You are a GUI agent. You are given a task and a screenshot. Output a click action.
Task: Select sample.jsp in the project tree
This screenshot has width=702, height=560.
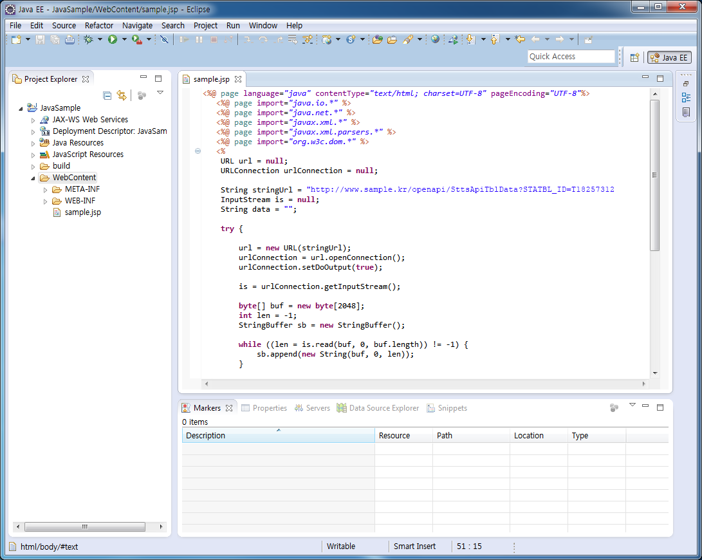point(82,212)
